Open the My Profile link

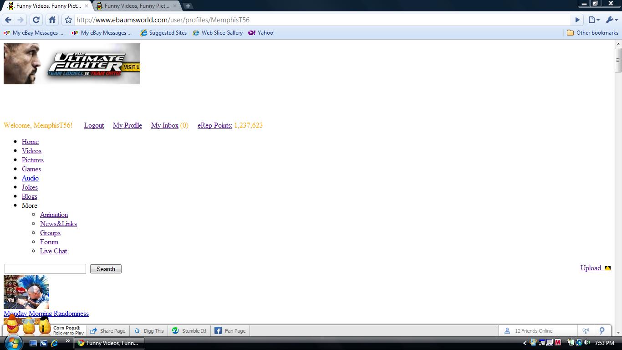(x=127, y=125)
